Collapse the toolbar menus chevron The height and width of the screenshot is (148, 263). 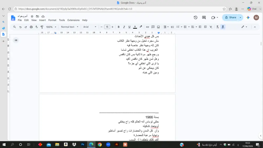[x=255, y=27]
